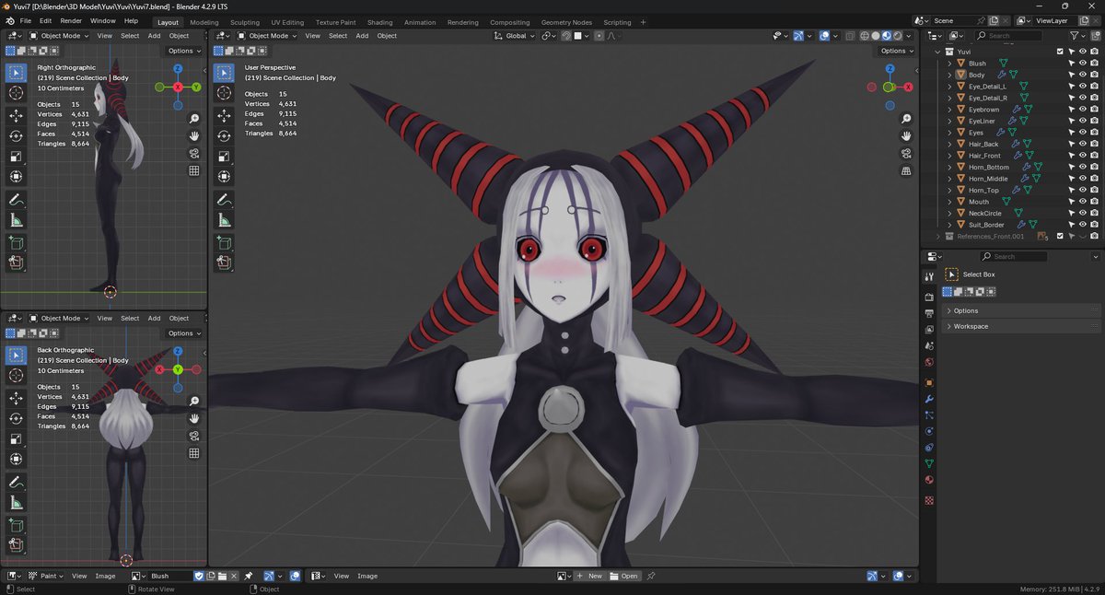This screenshot has height=595, width=1105.
Task: Switch perspective/orthographic grid icon in User Perspective viewport
Action: [x=906, y=170]
